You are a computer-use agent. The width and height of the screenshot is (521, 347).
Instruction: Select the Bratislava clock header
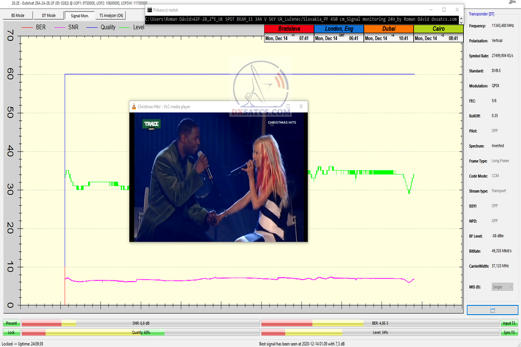pyautogui.click(x=288, y=29)
